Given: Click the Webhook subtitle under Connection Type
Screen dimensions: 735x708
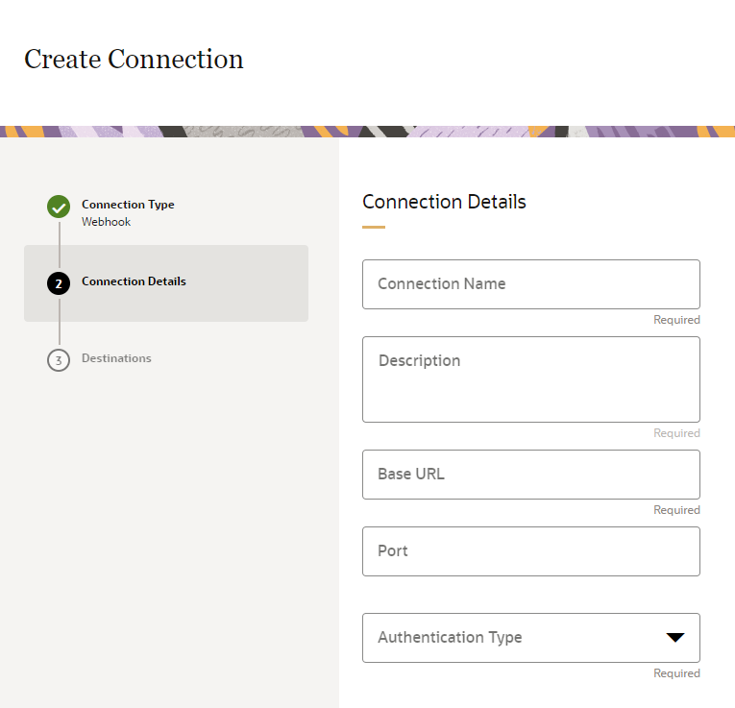Looking at the screenshot, I should coord(106,222).
